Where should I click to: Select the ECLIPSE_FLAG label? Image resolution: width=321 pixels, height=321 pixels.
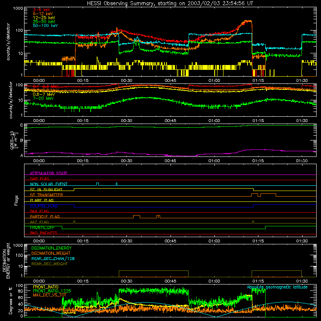[x=44, y=206]
